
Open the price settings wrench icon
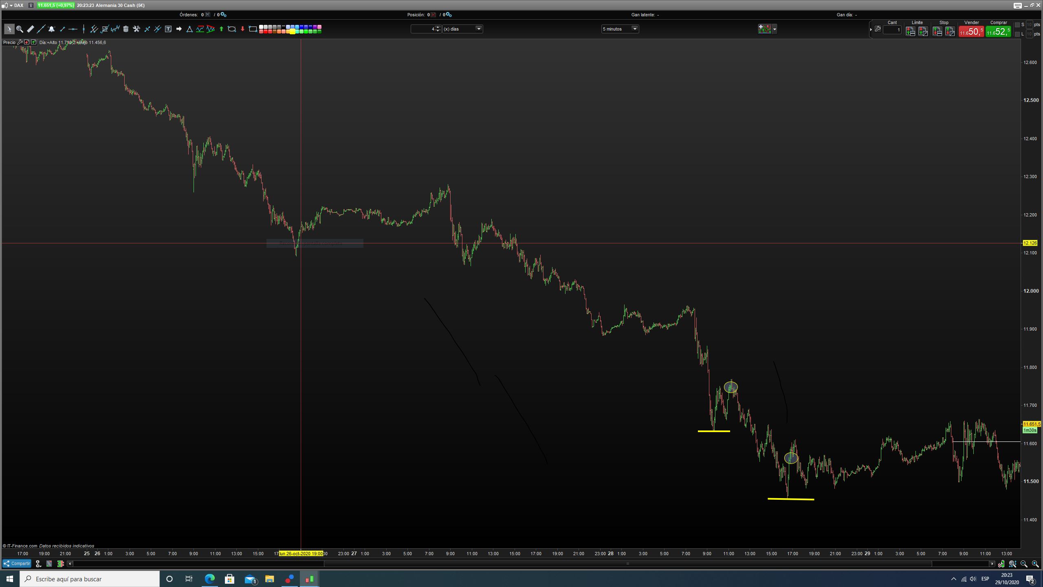click(x=20, y=42)
